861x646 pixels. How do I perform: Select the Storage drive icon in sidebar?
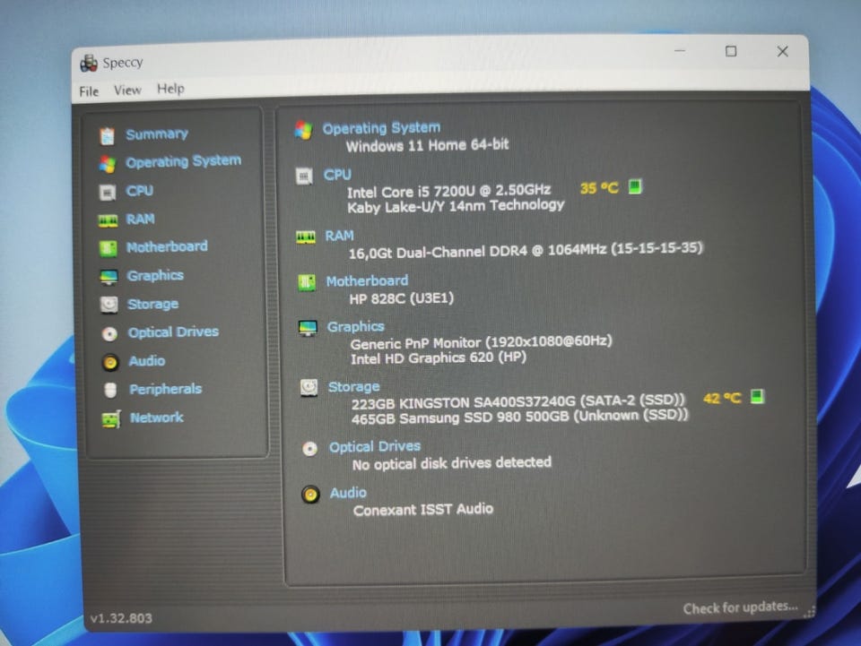coord(109,305)
